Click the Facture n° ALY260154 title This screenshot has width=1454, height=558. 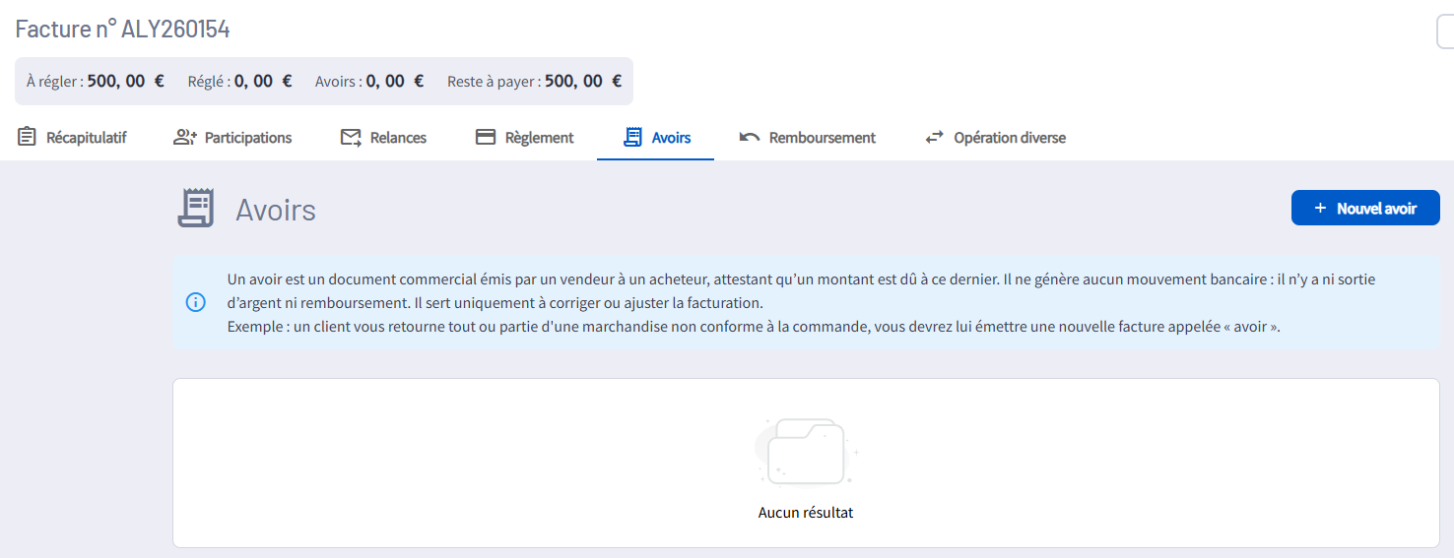pos(123,30)
